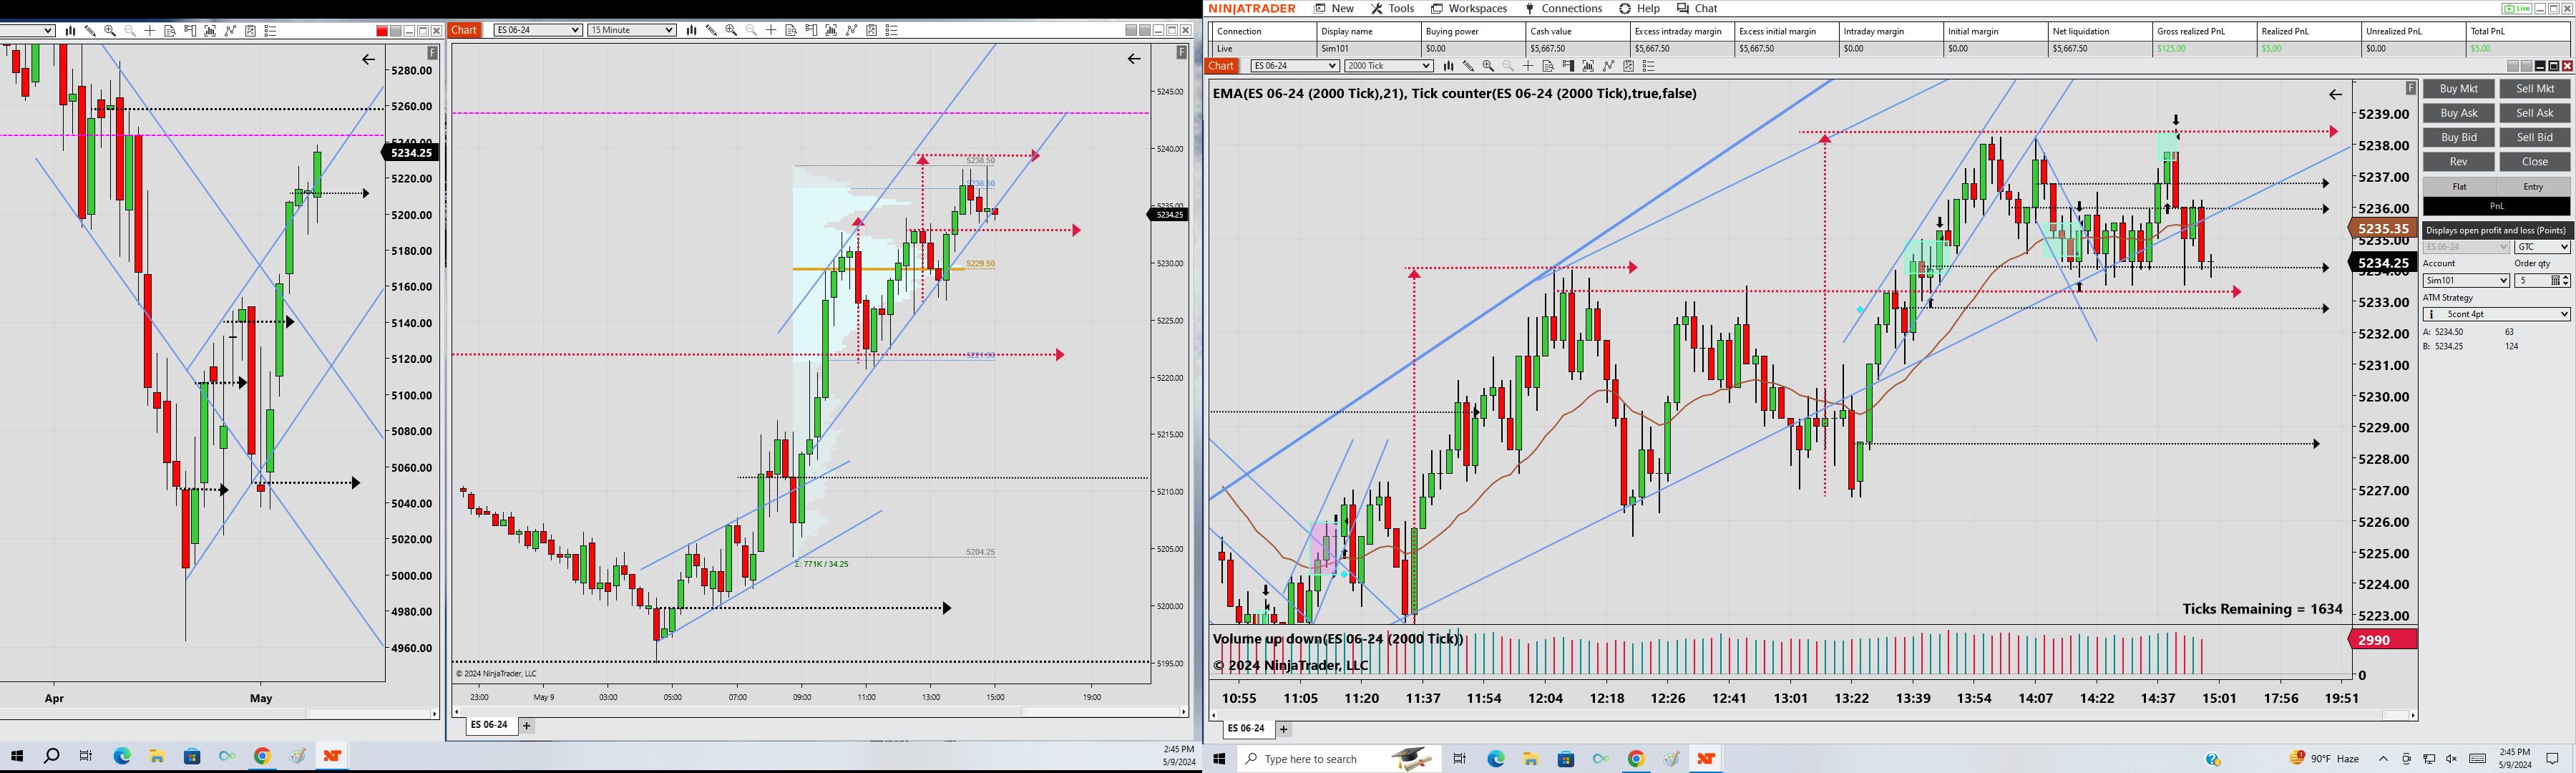Screen dimensions: 2576x773
Task: Click the Buy Ask button
Action: (x=2459, y=113)
